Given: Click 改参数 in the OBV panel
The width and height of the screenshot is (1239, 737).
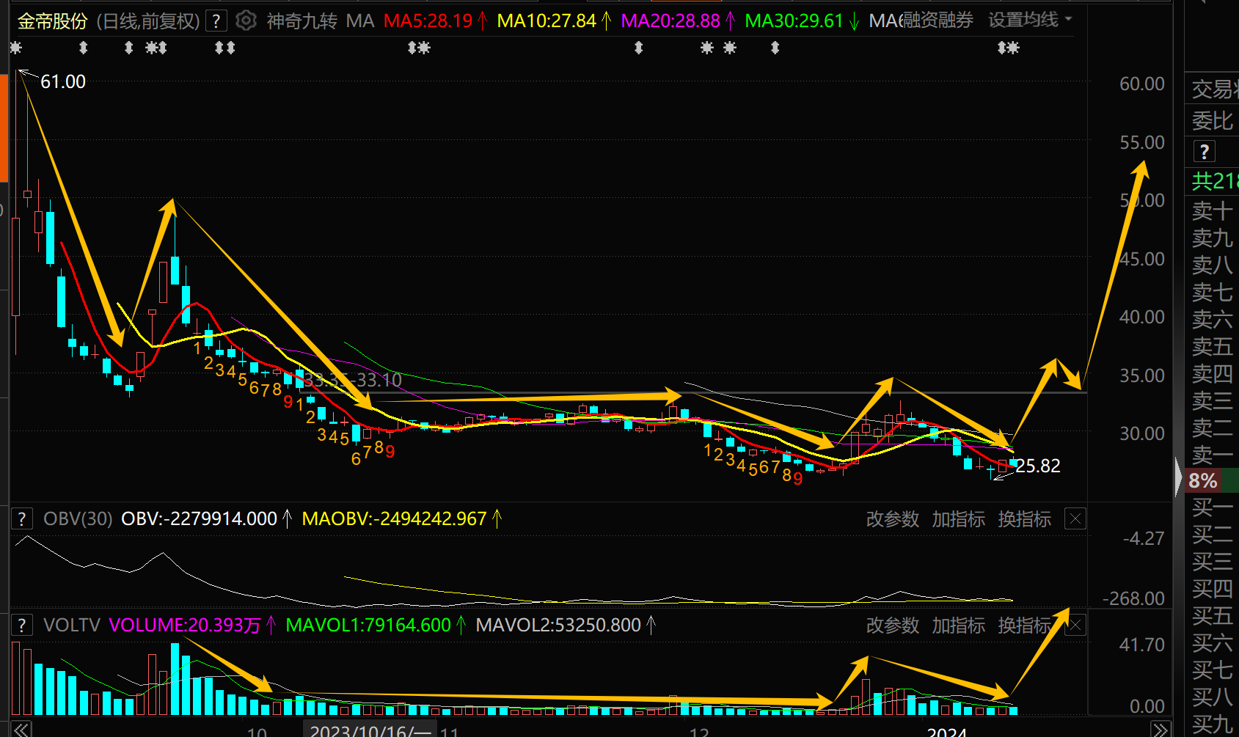Looking at the screenshot, I should [892, 519].
